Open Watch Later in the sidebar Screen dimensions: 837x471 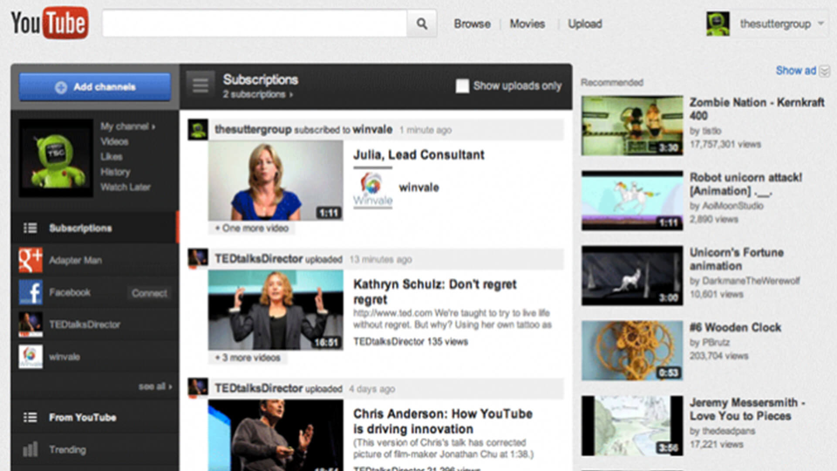click(125, 187)
